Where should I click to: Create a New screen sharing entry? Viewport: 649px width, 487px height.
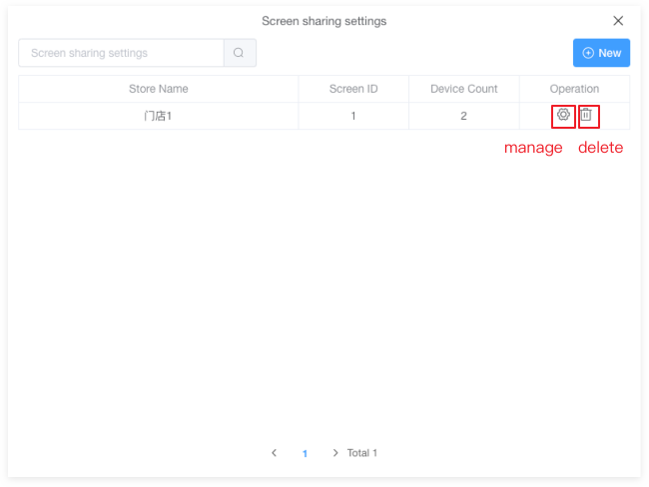click(x=601, y=53)
